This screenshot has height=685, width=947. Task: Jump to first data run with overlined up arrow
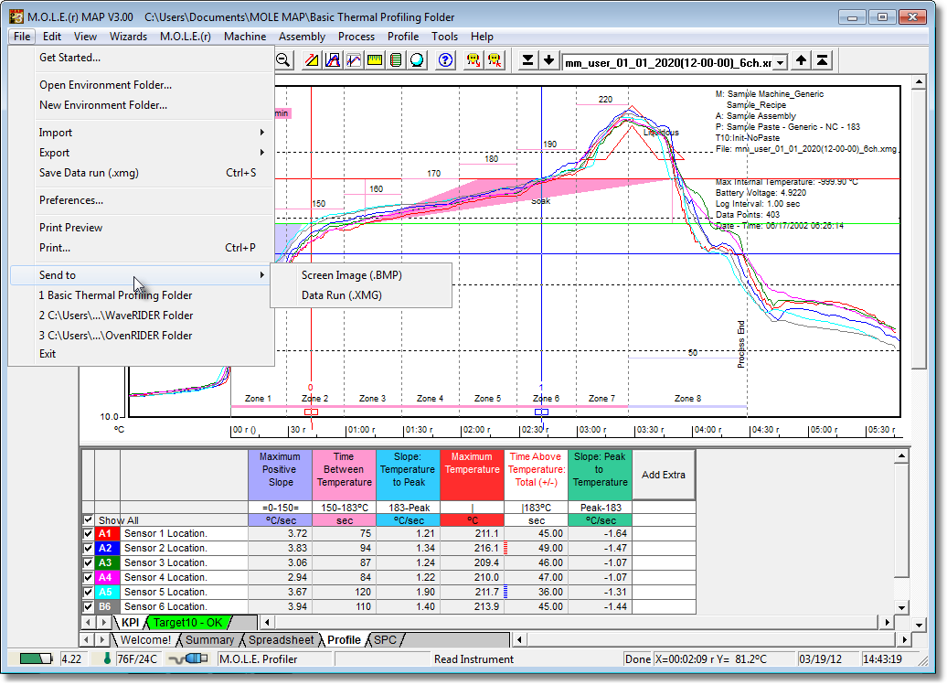(x=822, y=60)
